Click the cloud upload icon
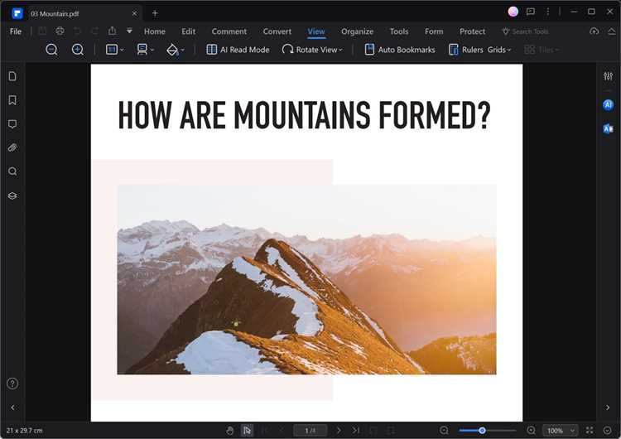Viewport: 621px width, 439px height. click(x=594, y=31)
